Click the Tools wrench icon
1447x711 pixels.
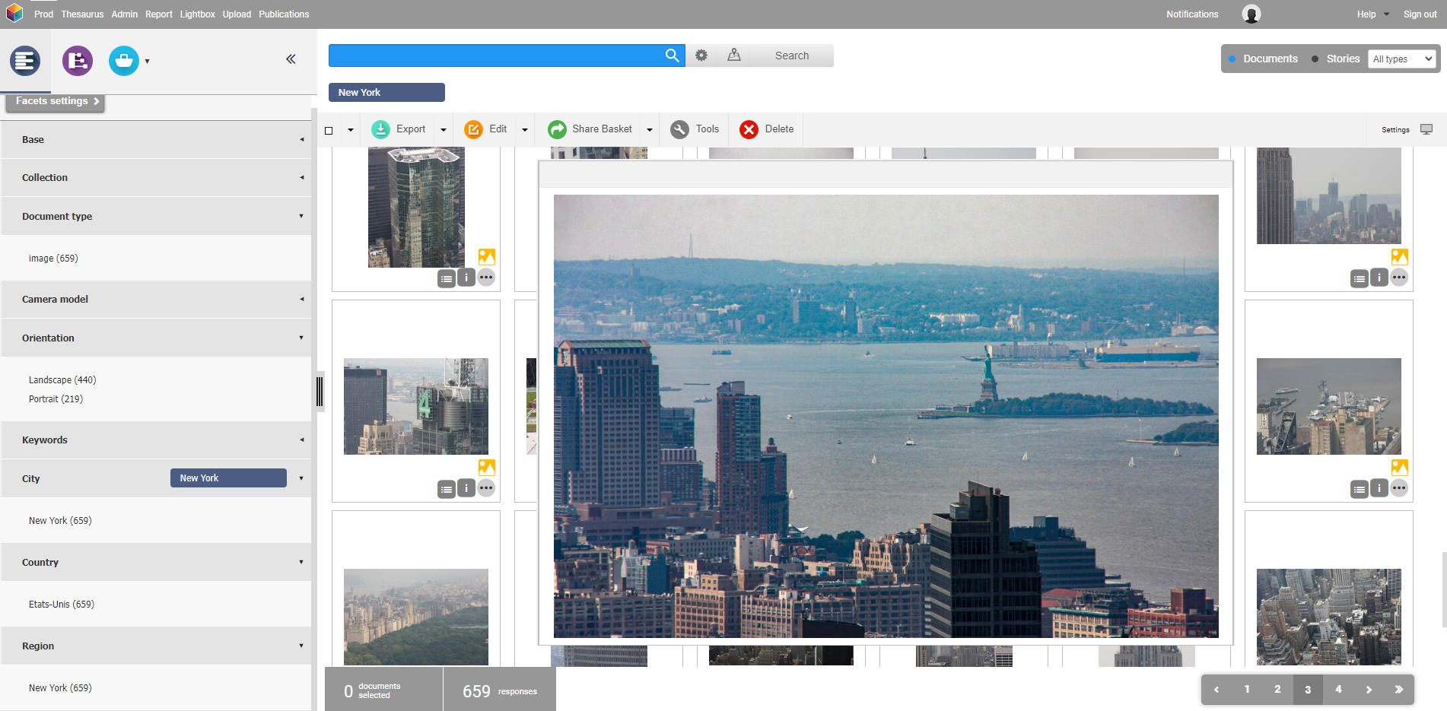pyautogui.click(x=679, y=129)
